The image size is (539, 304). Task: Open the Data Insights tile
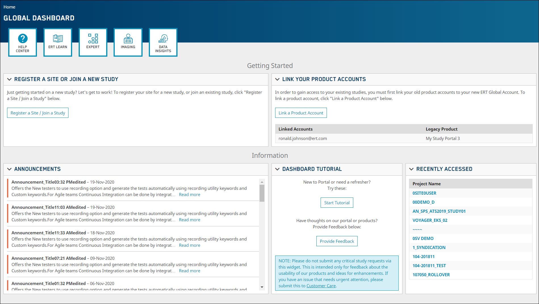coord(163,42)
